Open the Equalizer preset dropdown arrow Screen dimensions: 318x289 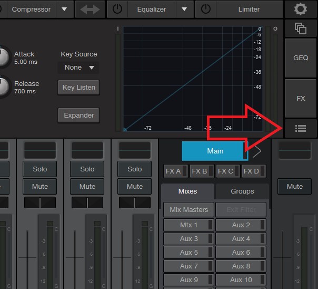pos(184,9)
